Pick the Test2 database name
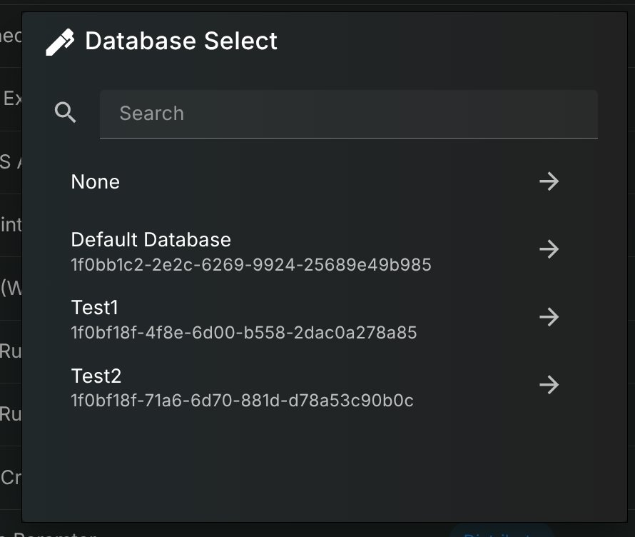 tap(96, 376)
